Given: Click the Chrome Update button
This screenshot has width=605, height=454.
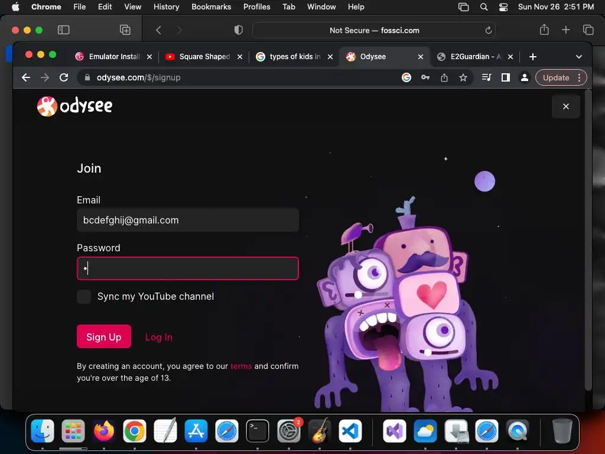Looking at the screenshot, I should coord(561,77).
